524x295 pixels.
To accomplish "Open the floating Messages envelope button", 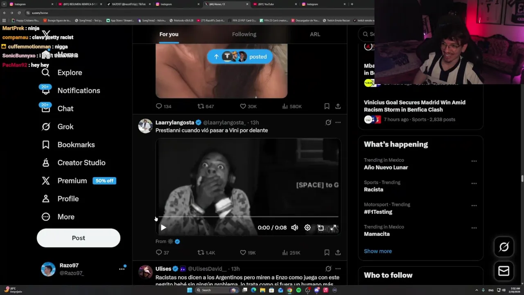I will [x=504, y=271].
